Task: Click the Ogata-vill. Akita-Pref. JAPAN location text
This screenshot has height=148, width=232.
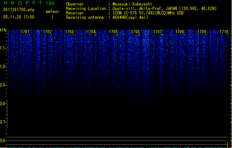Action: 165,9
